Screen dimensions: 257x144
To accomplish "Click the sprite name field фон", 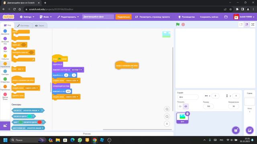I will pyautogui.click(x=188, y=97).
